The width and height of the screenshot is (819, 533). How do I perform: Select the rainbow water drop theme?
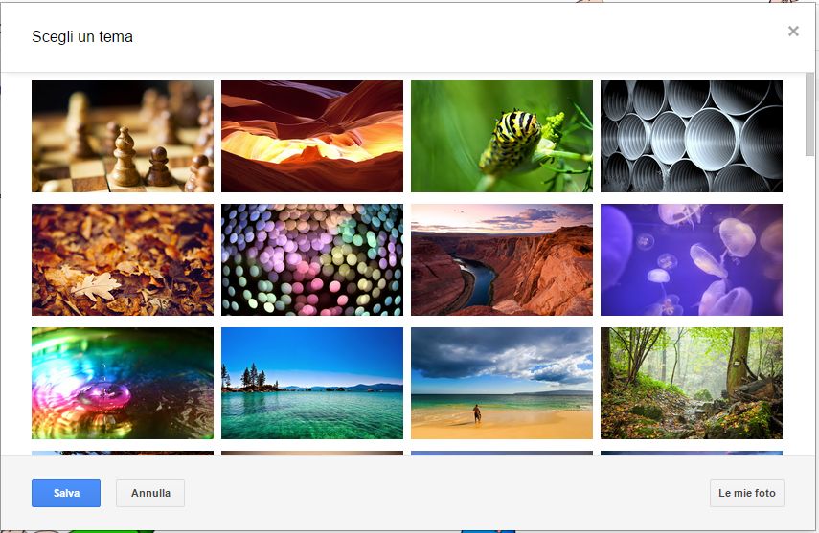point(123,383)
